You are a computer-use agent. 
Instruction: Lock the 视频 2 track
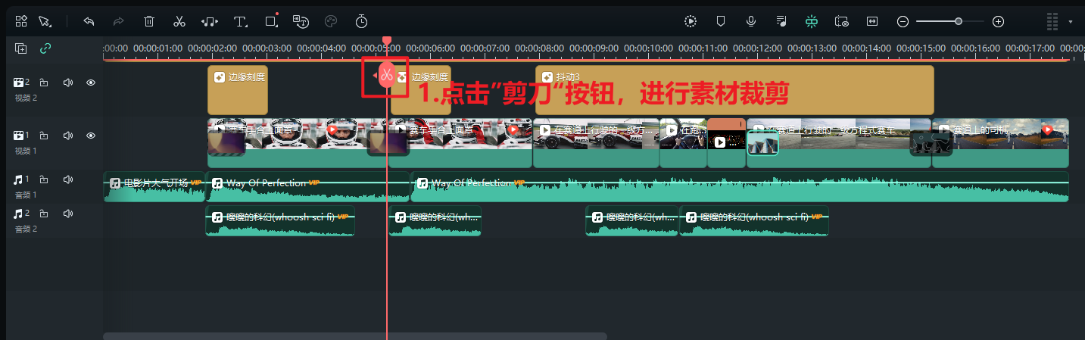pos(44,83)
